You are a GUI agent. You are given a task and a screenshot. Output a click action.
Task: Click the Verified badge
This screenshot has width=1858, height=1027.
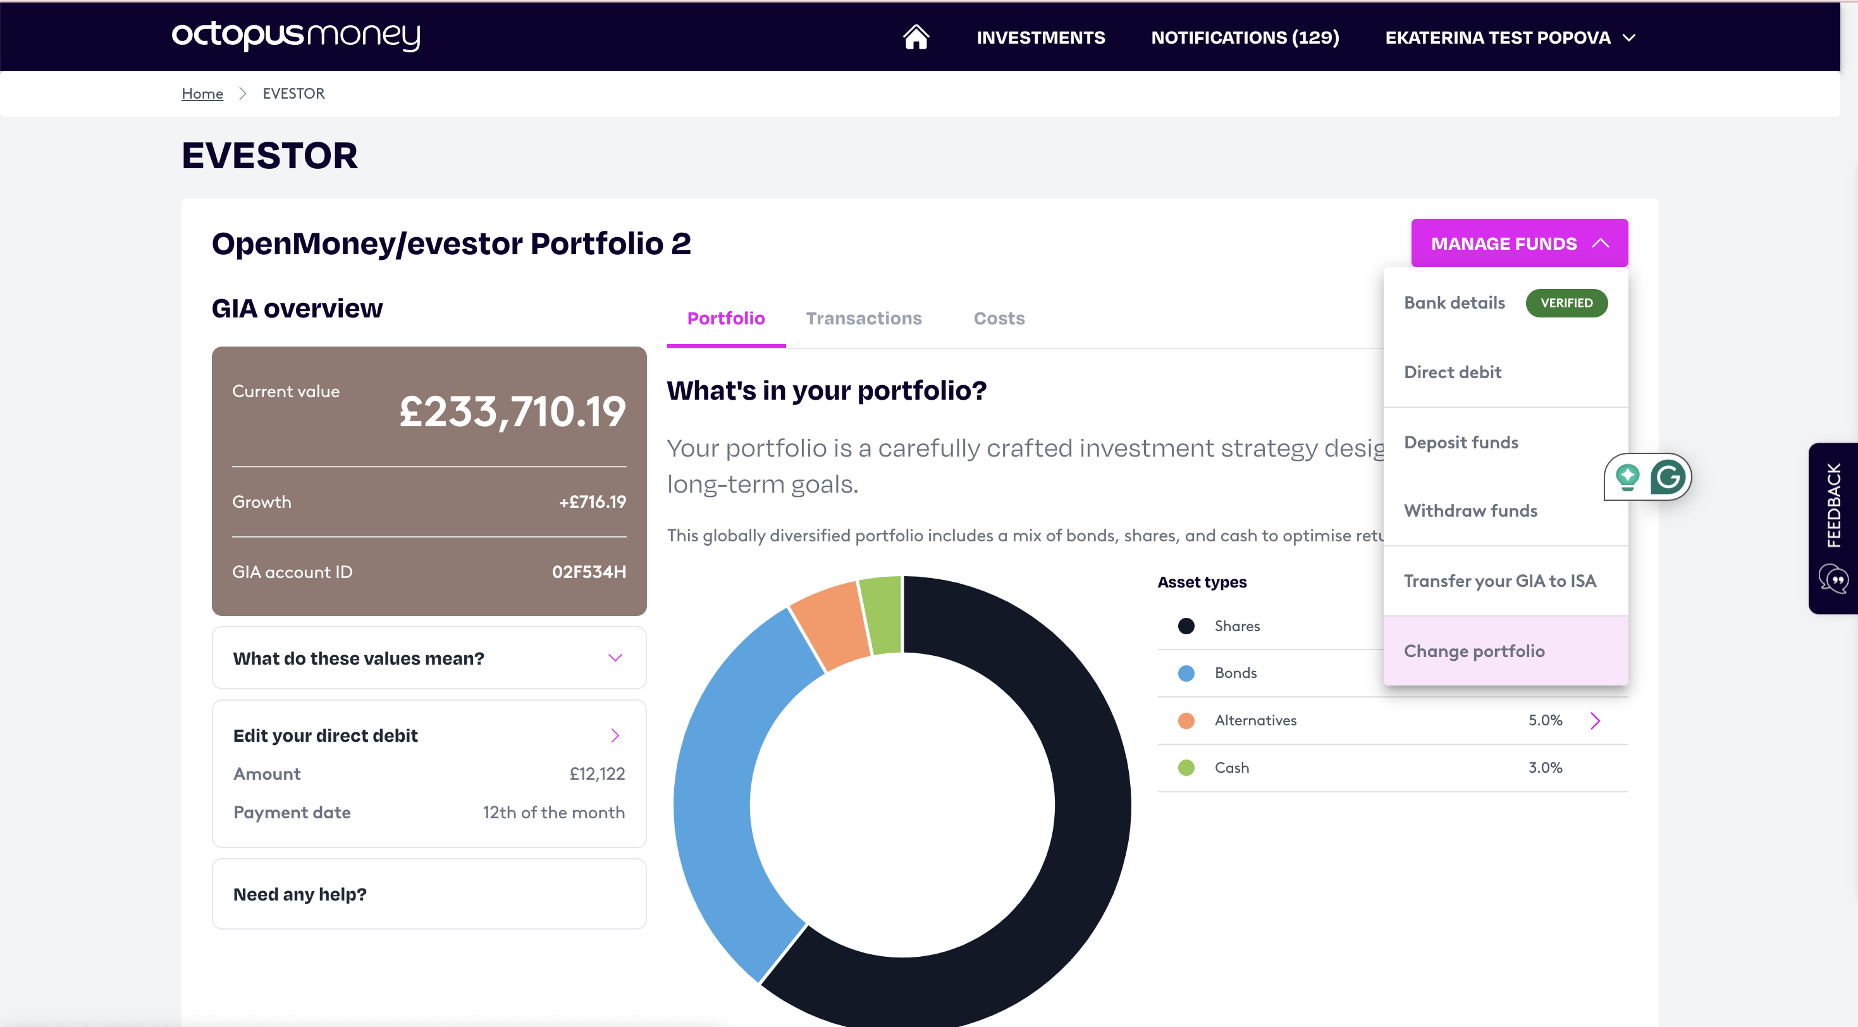(1566, 303)
